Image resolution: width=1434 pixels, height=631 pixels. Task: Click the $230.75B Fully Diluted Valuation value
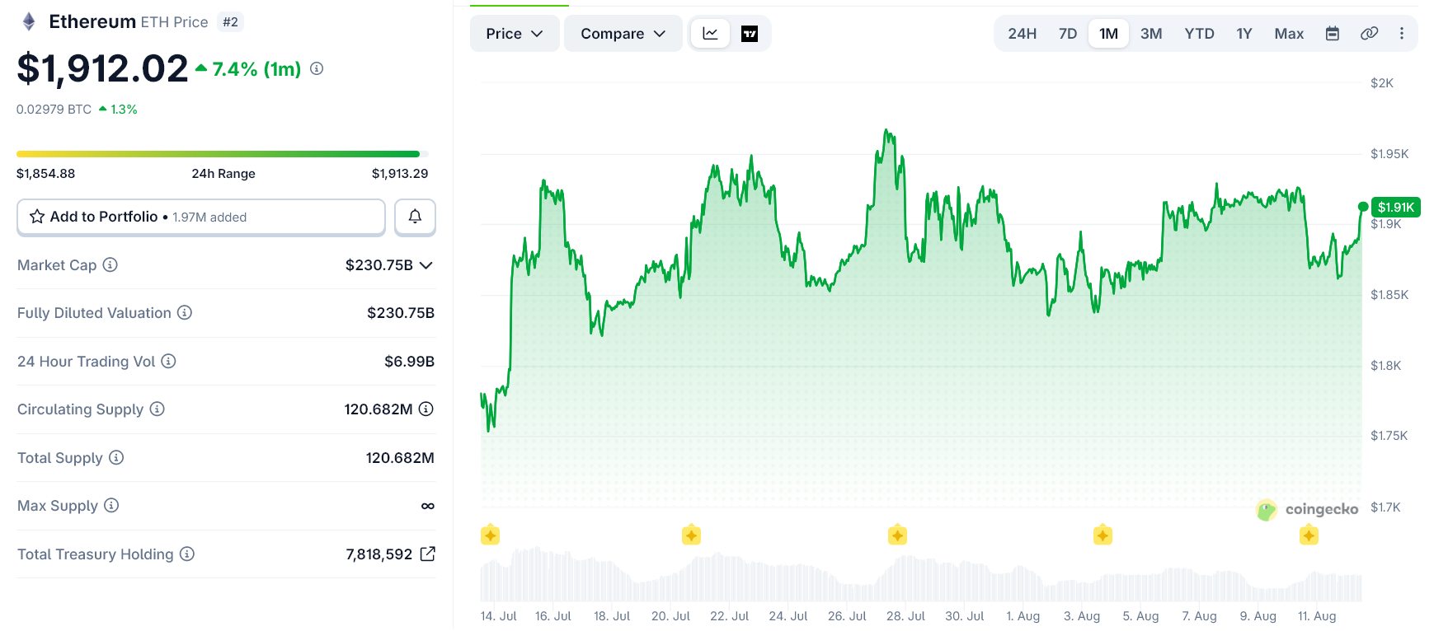coord(401,313)
